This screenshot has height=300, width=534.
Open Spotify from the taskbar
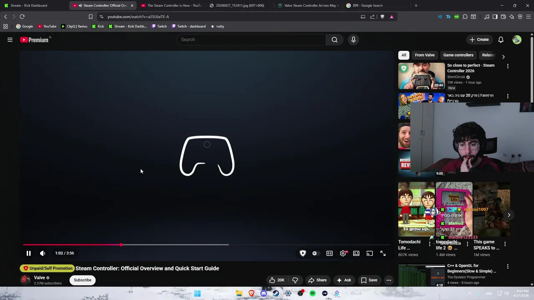(x=312, y=293)
